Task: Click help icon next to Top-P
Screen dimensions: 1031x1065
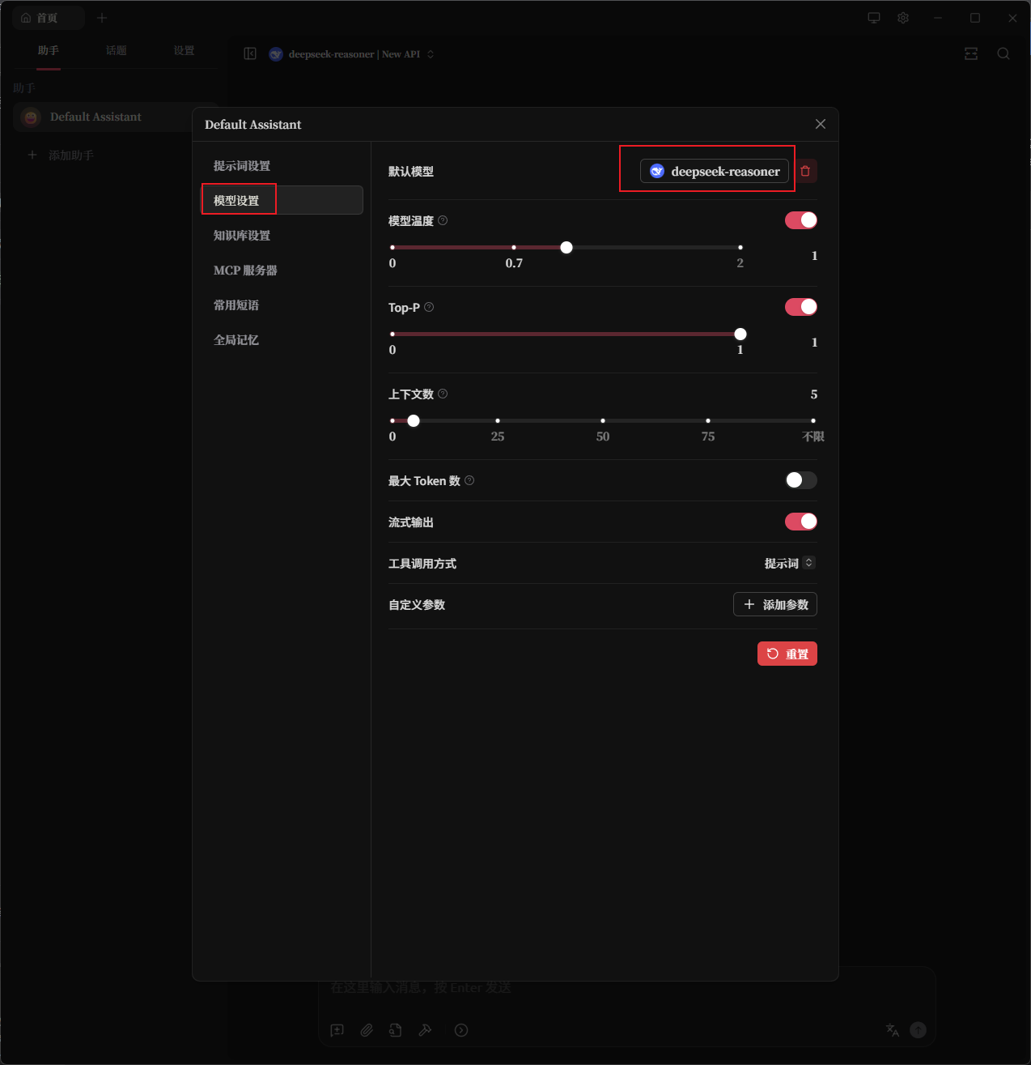Action: tap(429, 307)
